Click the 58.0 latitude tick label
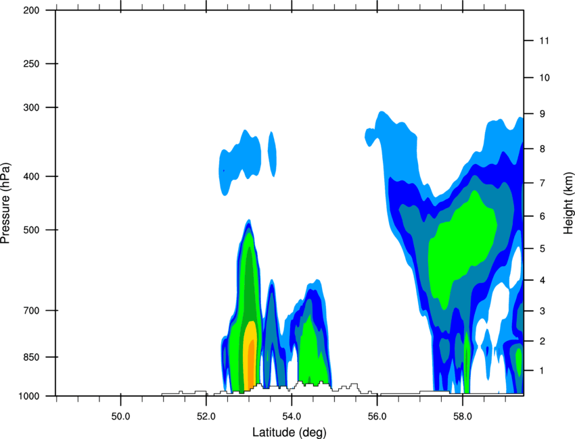 point(463,417)
